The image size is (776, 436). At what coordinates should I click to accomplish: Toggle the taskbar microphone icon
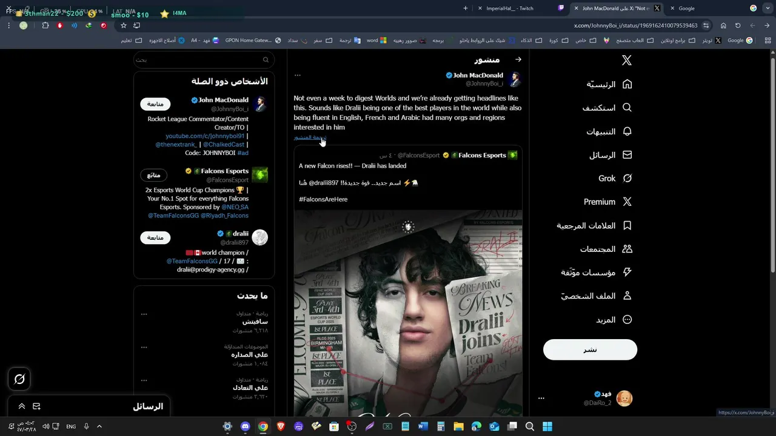point(86,426)
